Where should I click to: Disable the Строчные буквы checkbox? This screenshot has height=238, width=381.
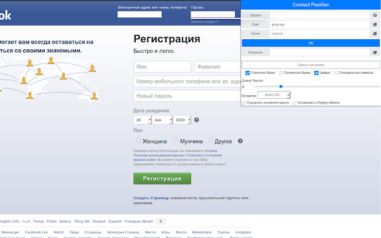[248, 73]
